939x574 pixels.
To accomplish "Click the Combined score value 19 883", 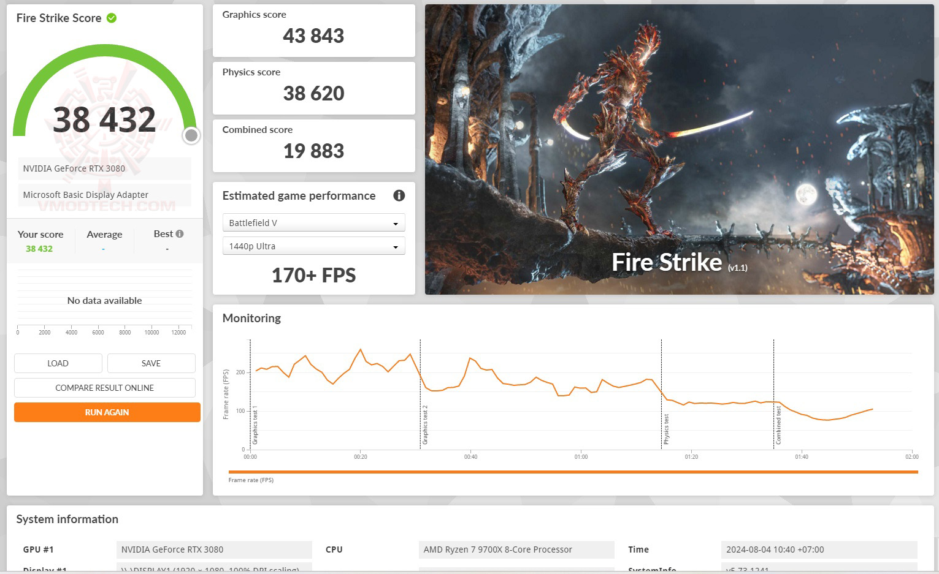I will (313, 151).
